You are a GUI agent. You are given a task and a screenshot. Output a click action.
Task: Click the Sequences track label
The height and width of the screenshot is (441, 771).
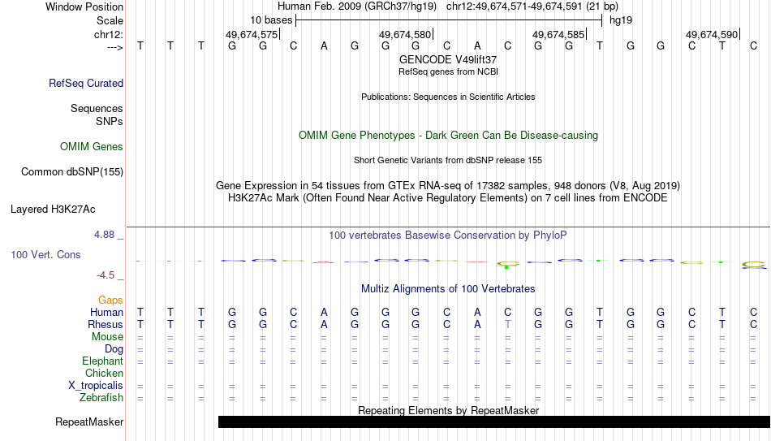click(x=97, y=108)
